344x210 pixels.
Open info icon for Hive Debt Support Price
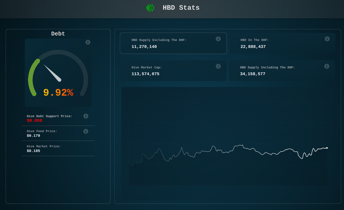coord(86,116)
